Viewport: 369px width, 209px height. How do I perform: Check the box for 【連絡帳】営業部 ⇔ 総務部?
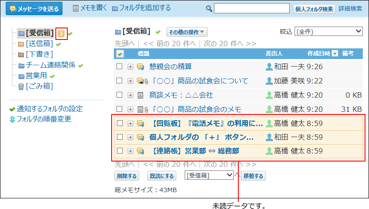coord(120,150)
